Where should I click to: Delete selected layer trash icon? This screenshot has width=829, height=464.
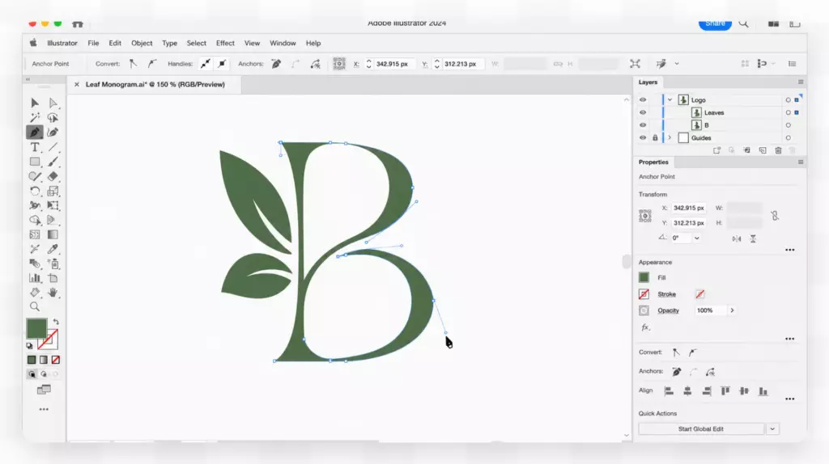(x=778, y=150)
